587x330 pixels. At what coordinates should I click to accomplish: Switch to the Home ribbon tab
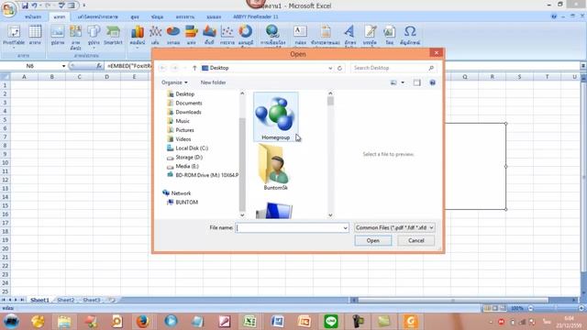click(x=33, y=16)
